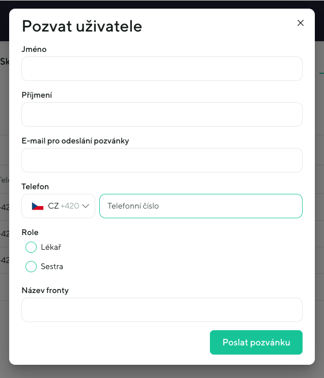Select the Lékař radio button

31,247
